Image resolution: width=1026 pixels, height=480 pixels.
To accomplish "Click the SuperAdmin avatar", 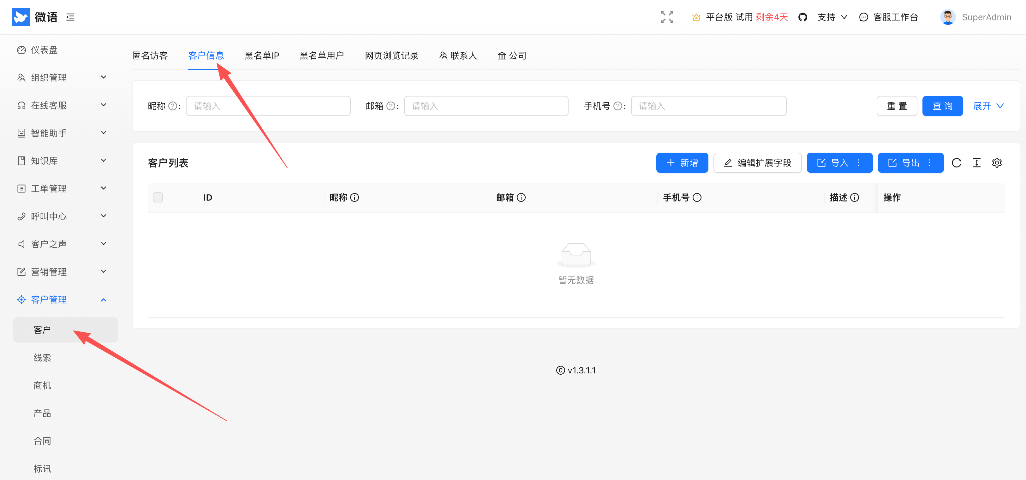I will point(947,17).
